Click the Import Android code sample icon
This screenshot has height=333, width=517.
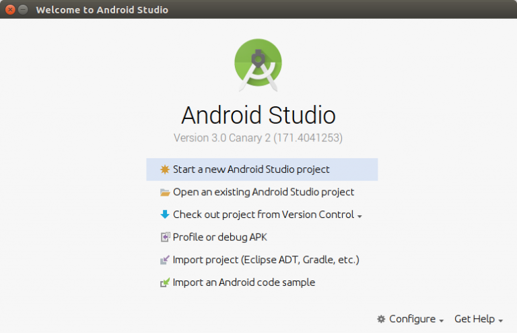pos(165,283)
